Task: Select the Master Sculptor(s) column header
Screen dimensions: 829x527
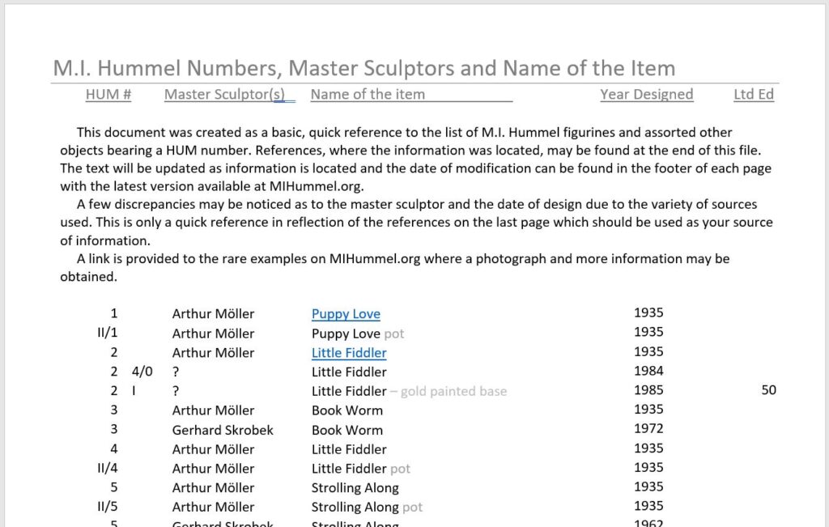Action: (224, 95)
